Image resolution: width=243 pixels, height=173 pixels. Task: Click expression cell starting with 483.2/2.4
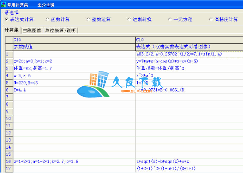coord(189,54)
